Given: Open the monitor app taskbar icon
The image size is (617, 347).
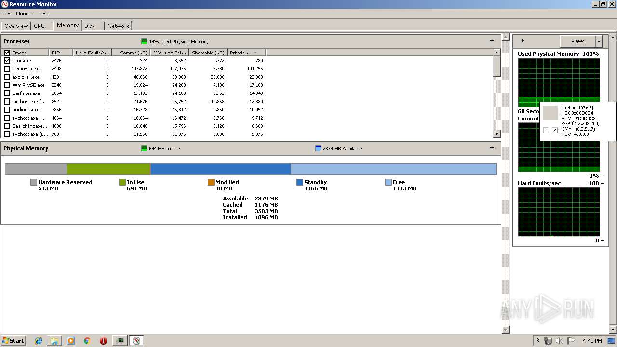Looking at the screenshot, I should (x=120, y=341).
